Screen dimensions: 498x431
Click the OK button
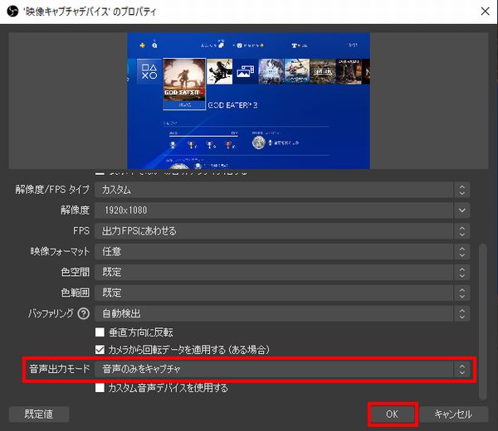click(x=393, y=414)
